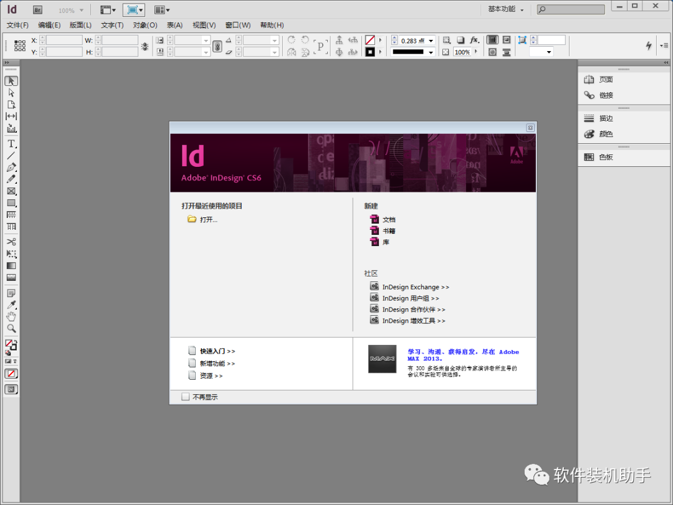Image resolution: width=673 pixels, height=505 pixels.
Task: Click the fill color swatch in control bar
Action: [370, 40]
